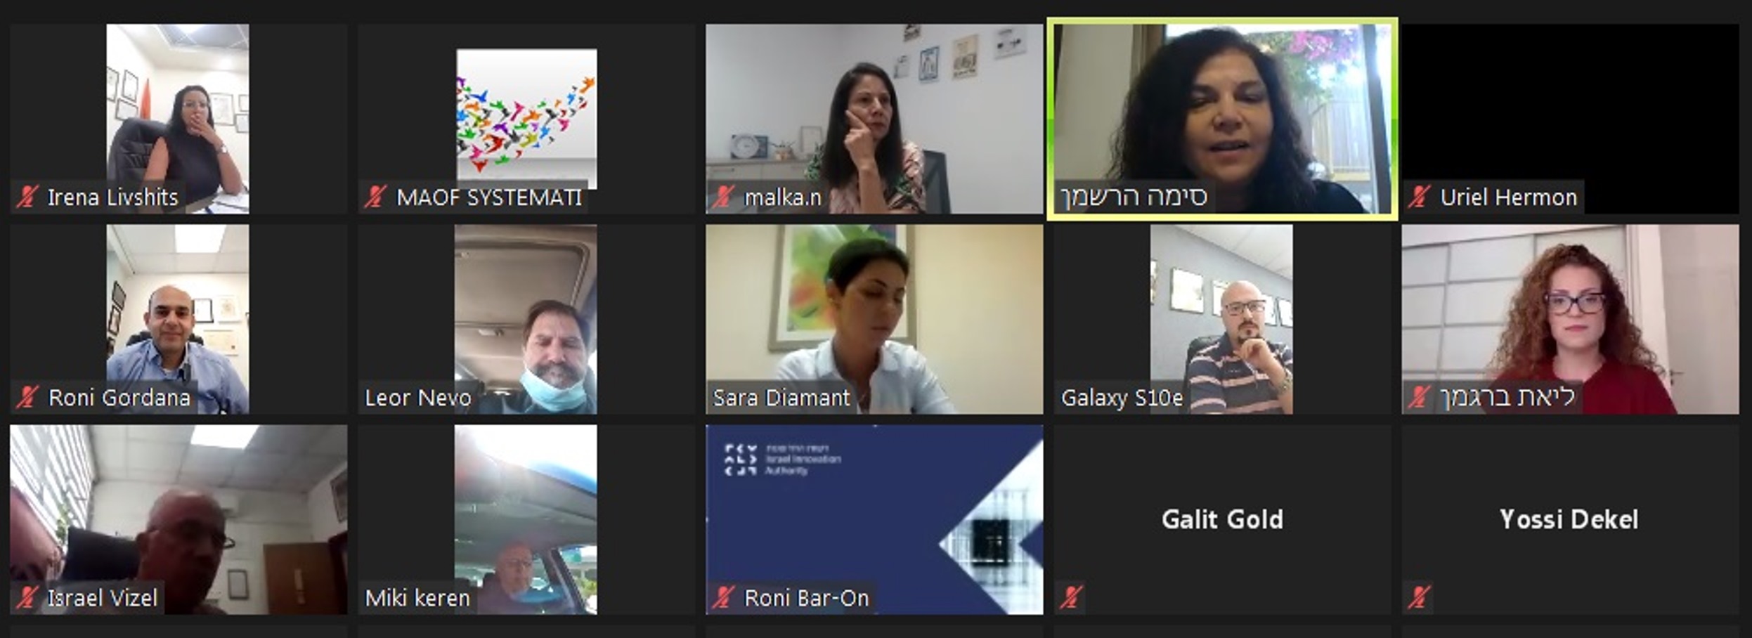This screenshot has height=638, width=1752.
Task: Click muted mic icon beside Irena Livshits
Action: pyautogui.click(x=27, y=197)
